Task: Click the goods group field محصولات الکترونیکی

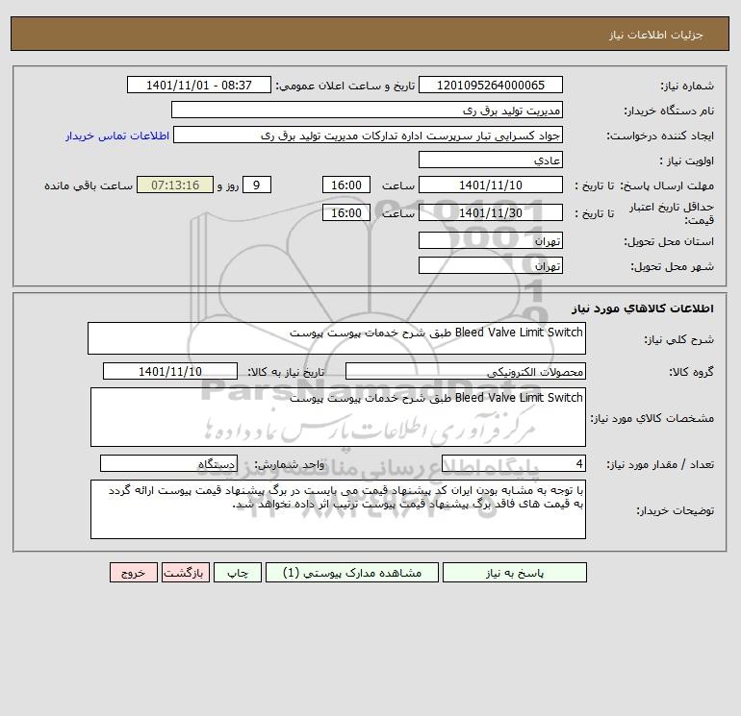Action: point(466,371)
